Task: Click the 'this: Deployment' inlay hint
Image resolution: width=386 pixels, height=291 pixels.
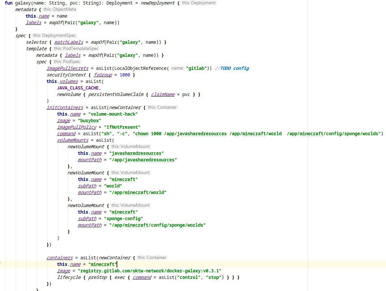Action: 199,3
